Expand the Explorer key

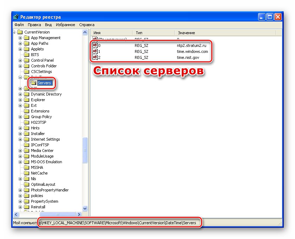point(20,100)
